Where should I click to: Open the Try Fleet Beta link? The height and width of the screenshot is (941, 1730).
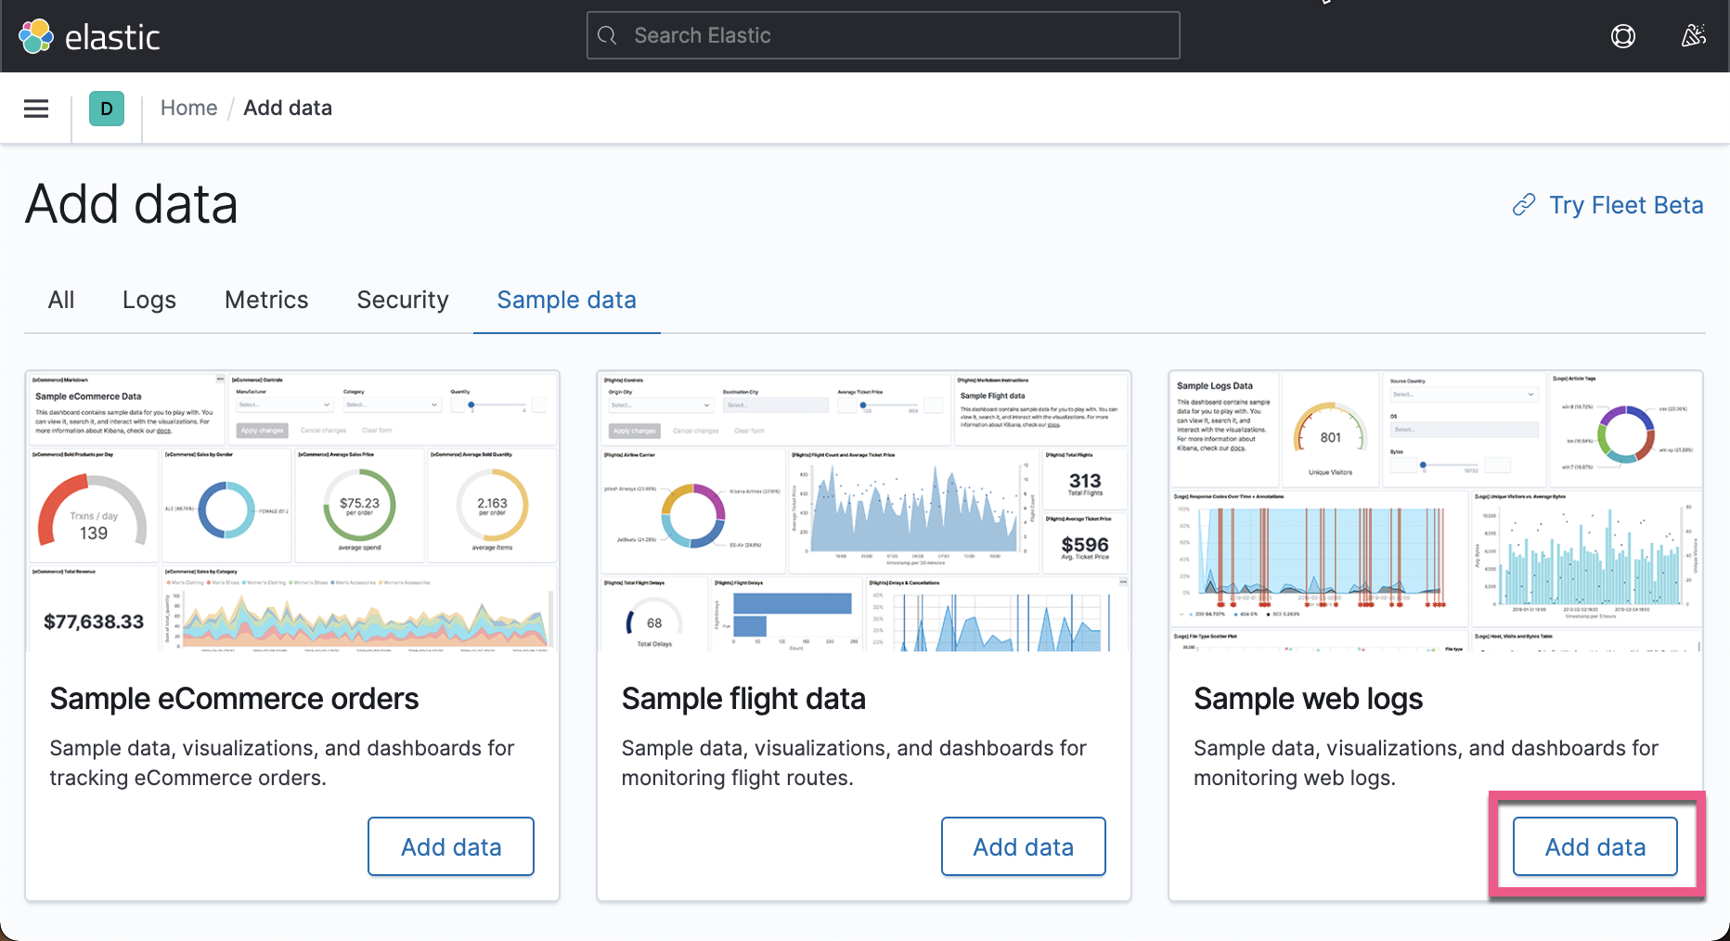[1626, 204]
